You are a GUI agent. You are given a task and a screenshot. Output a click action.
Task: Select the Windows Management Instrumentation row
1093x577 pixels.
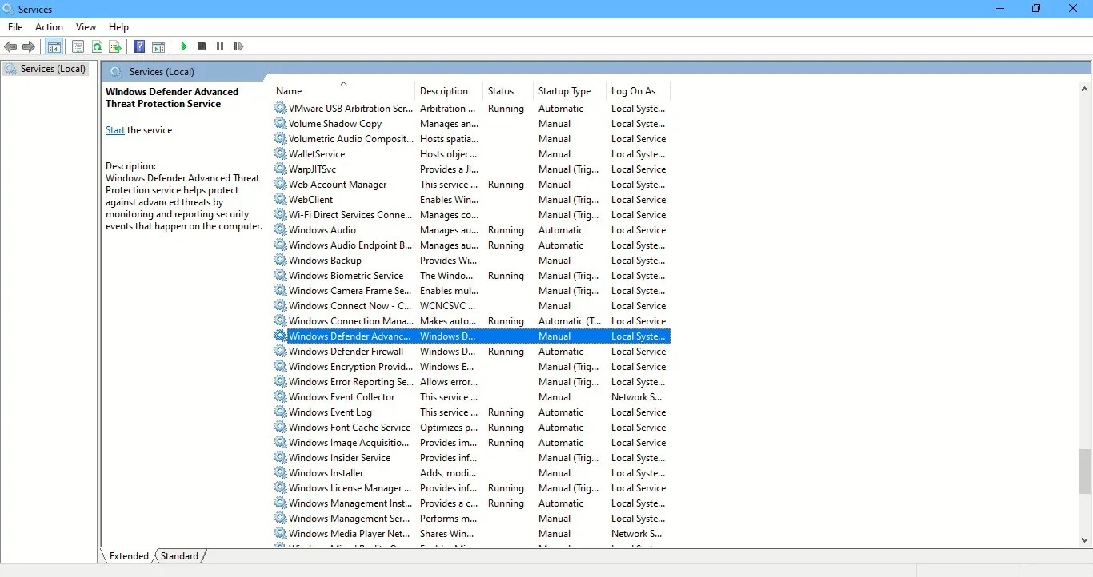(x=472, y=503)
